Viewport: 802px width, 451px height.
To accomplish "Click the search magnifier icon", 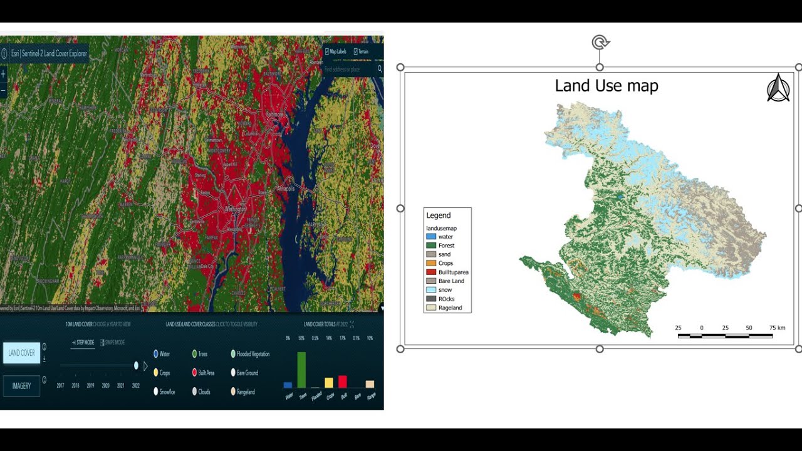I will point(380,70).
